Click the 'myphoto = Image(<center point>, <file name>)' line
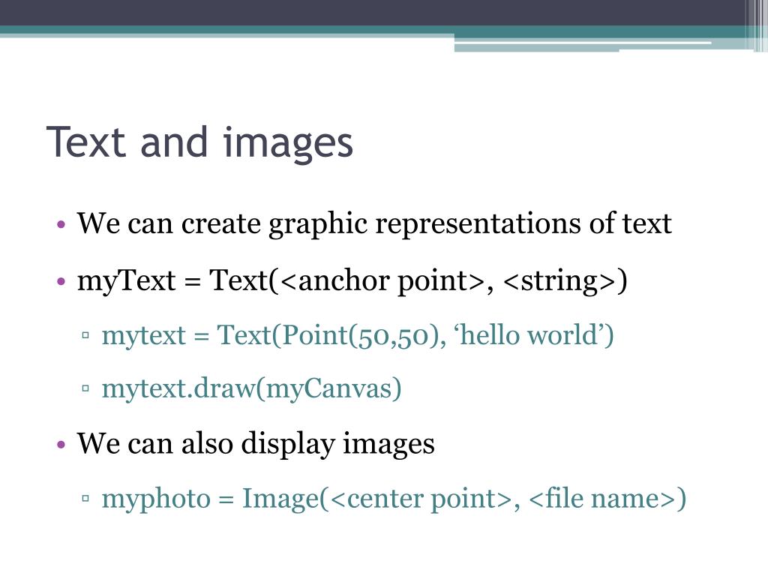768x576 pixels. point(394,499)
